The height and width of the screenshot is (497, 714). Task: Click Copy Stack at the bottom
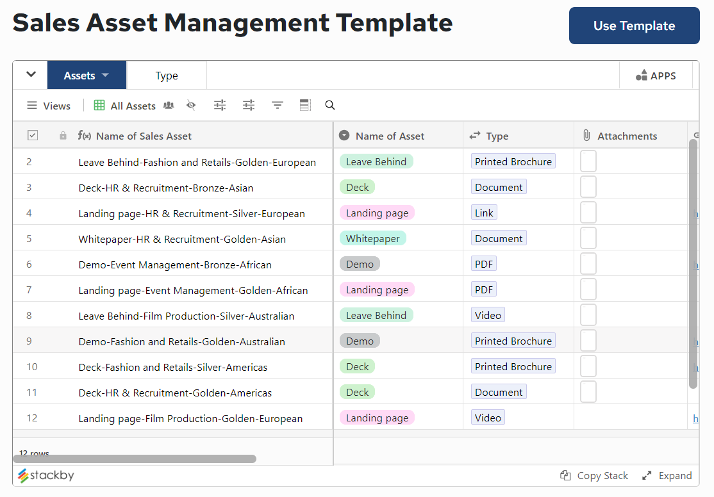point(594,475)
